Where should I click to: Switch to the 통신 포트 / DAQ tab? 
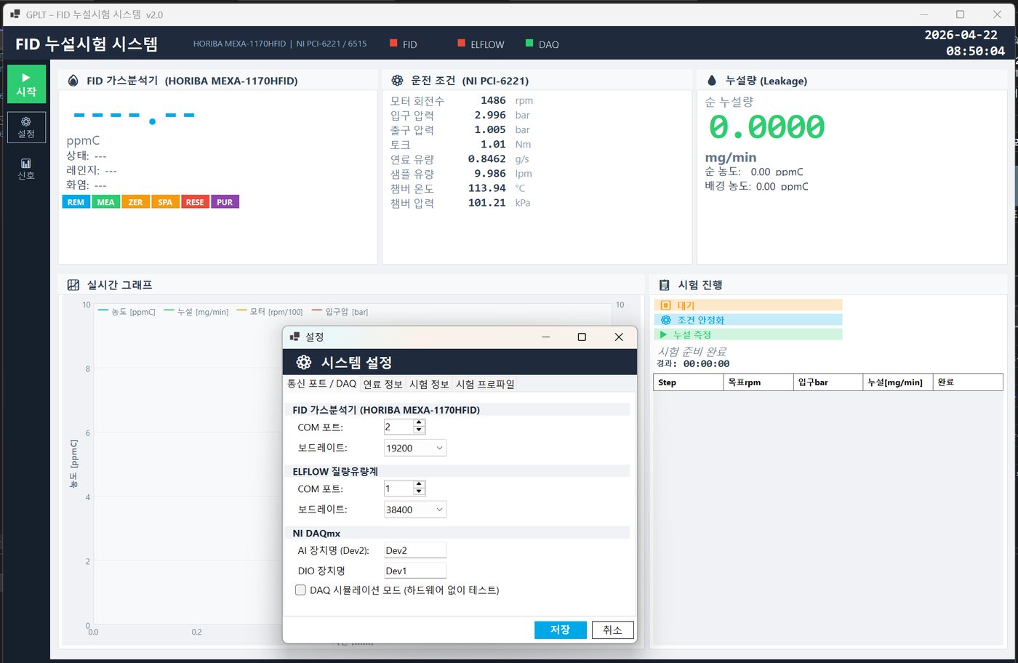[x=321, y=384]
